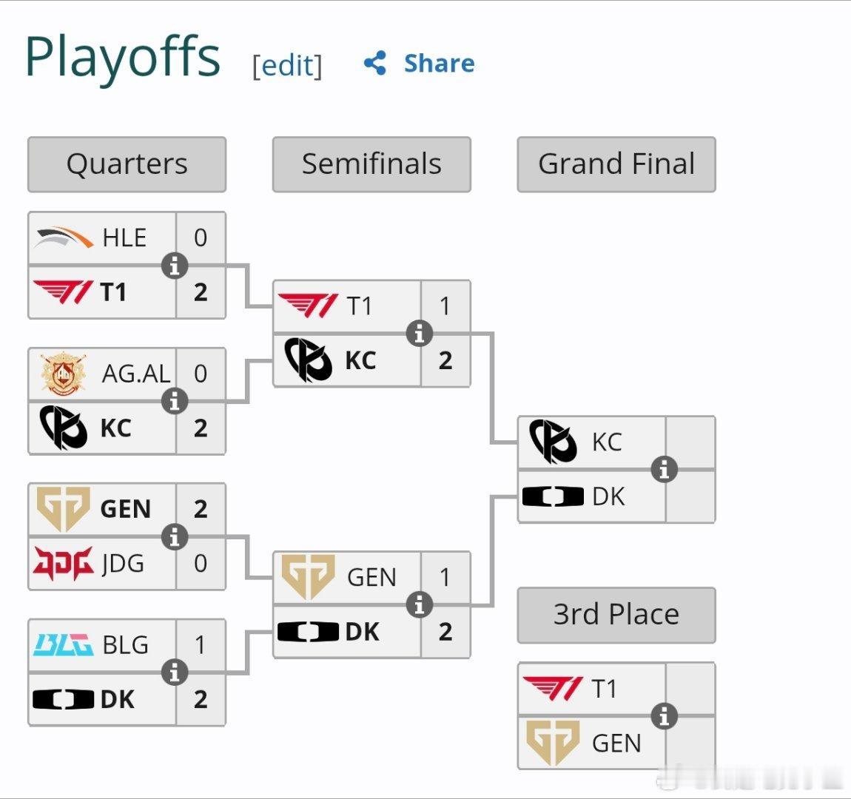Show details for T1 vs KC semifinal
Screen dimensions: 851x799
click(x=420, y=334)
